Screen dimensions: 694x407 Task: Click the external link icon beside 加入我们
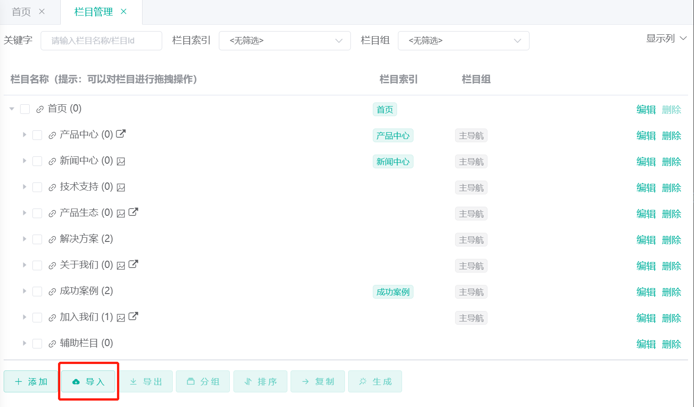pos(133,316)
